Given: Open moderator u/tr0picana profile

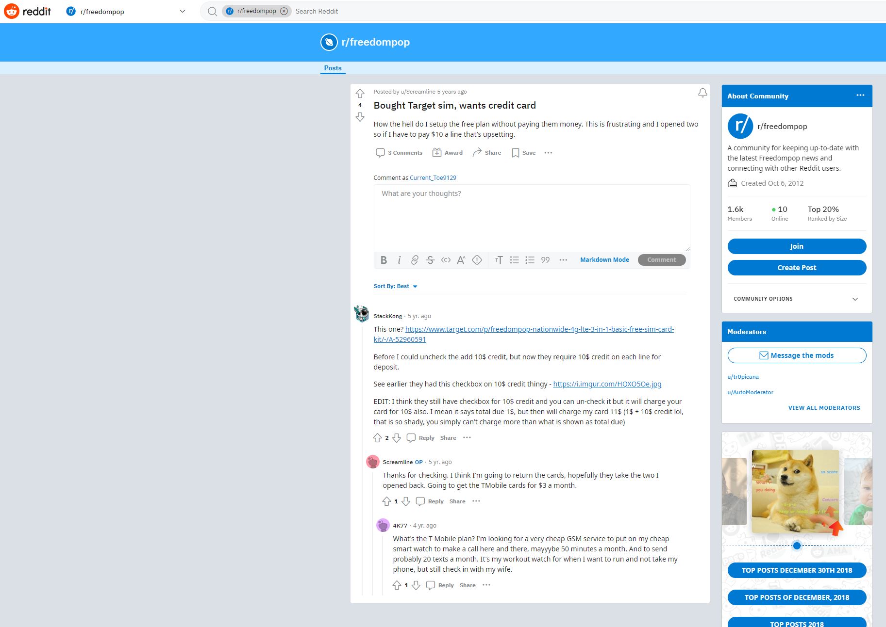Looking at the screenshot, I should coord(743,377).
